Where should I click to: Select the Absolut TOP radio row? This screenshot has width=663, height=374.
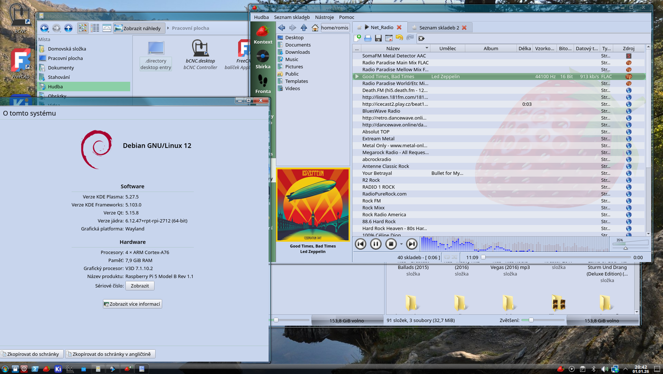tap(499, 132)
